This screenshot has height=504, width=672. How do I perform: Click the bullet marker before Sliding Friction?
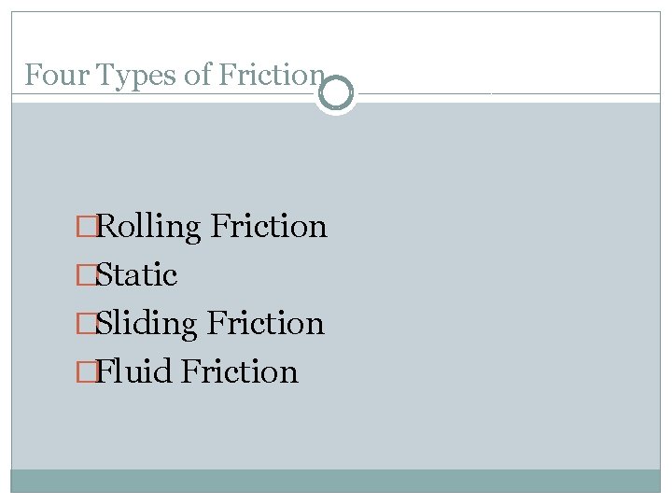[87, 324]
